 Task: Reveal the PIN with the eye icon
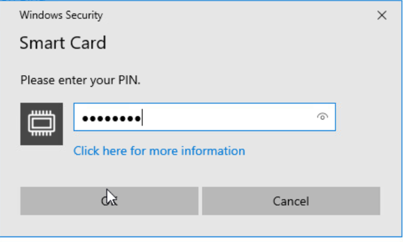point(322,117)
